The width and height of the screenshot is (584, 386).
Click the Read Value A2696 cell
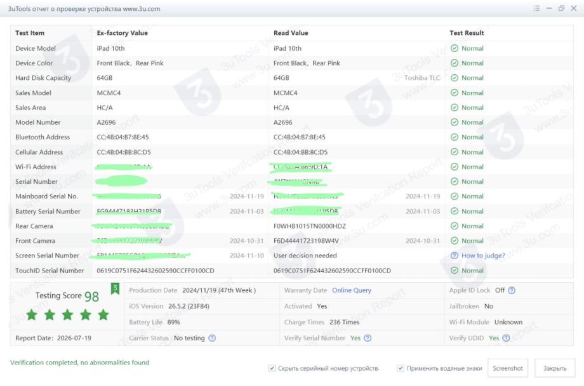click(x=282, y=122)
